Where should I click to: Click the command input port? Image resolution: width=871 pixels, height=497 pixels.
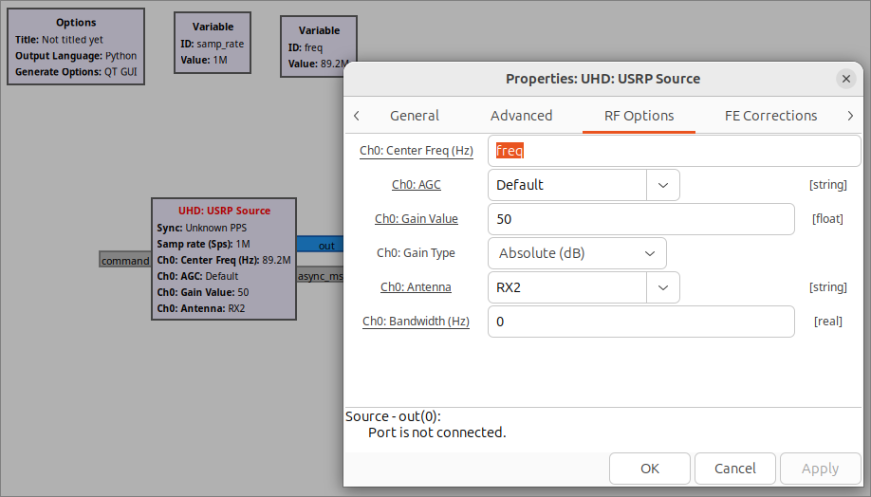click(125, 261)
